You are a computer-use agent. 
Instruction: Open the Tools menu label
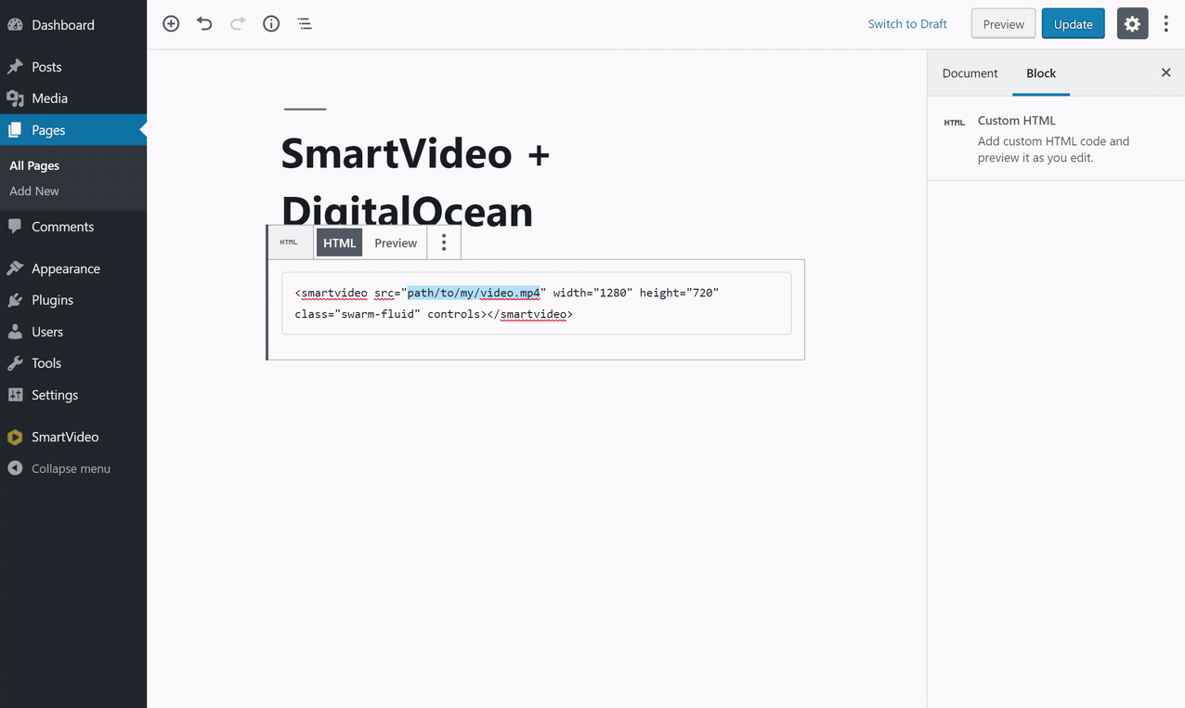46,363
